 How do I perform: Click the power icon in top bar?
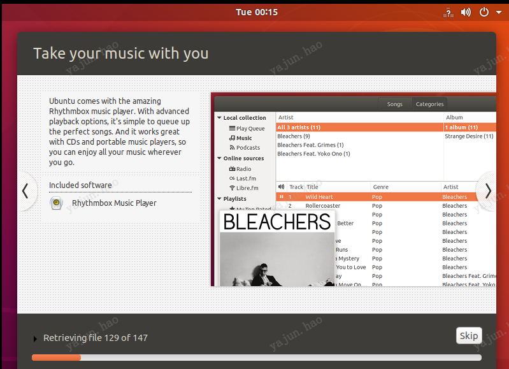pos(484,12)
